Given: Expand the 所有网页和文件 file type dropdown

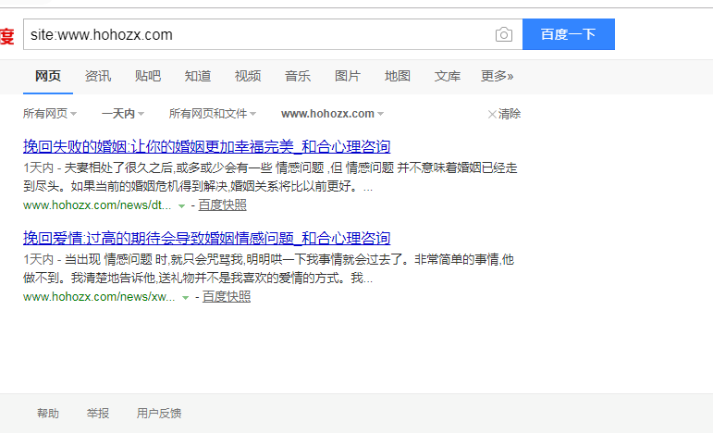Looking at the screenshot, I should click(213, 114).
